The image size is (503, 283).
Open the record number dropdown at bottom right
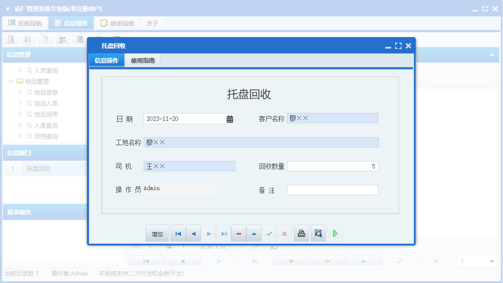click(493, 261)
